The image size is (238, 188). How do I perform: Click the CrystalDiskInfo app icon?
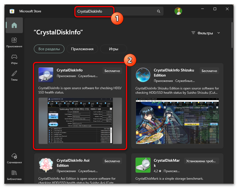(46, 75)
